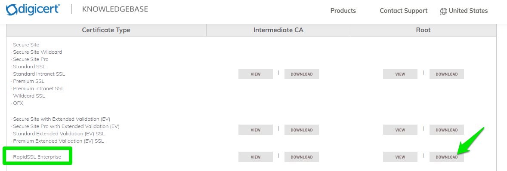Image resolution: width=507 pixels, height=171 pixels.
Task: View Intermediate CA for Secure Site group
Action: coord(256,74)
